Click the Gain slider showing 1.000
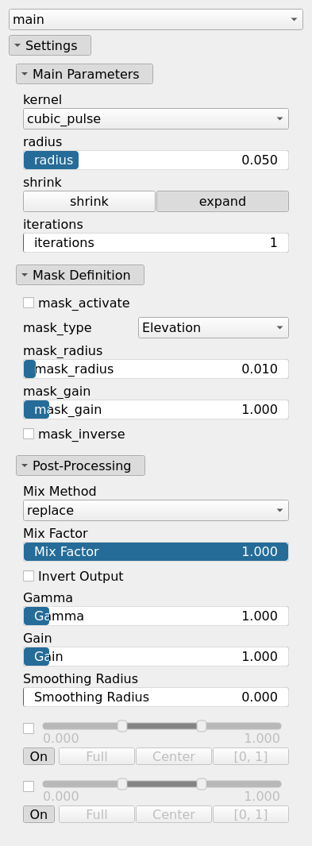Viewport: 312px width, 846px height. tap(156, 656)
